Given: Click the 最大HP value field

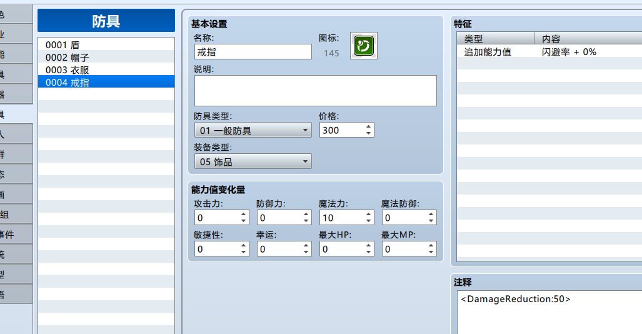Looking at the screenshot, I should [343, 249].
